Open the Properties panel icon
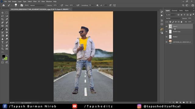Screen dimensions: 195x109 click(x=162, y=21)
